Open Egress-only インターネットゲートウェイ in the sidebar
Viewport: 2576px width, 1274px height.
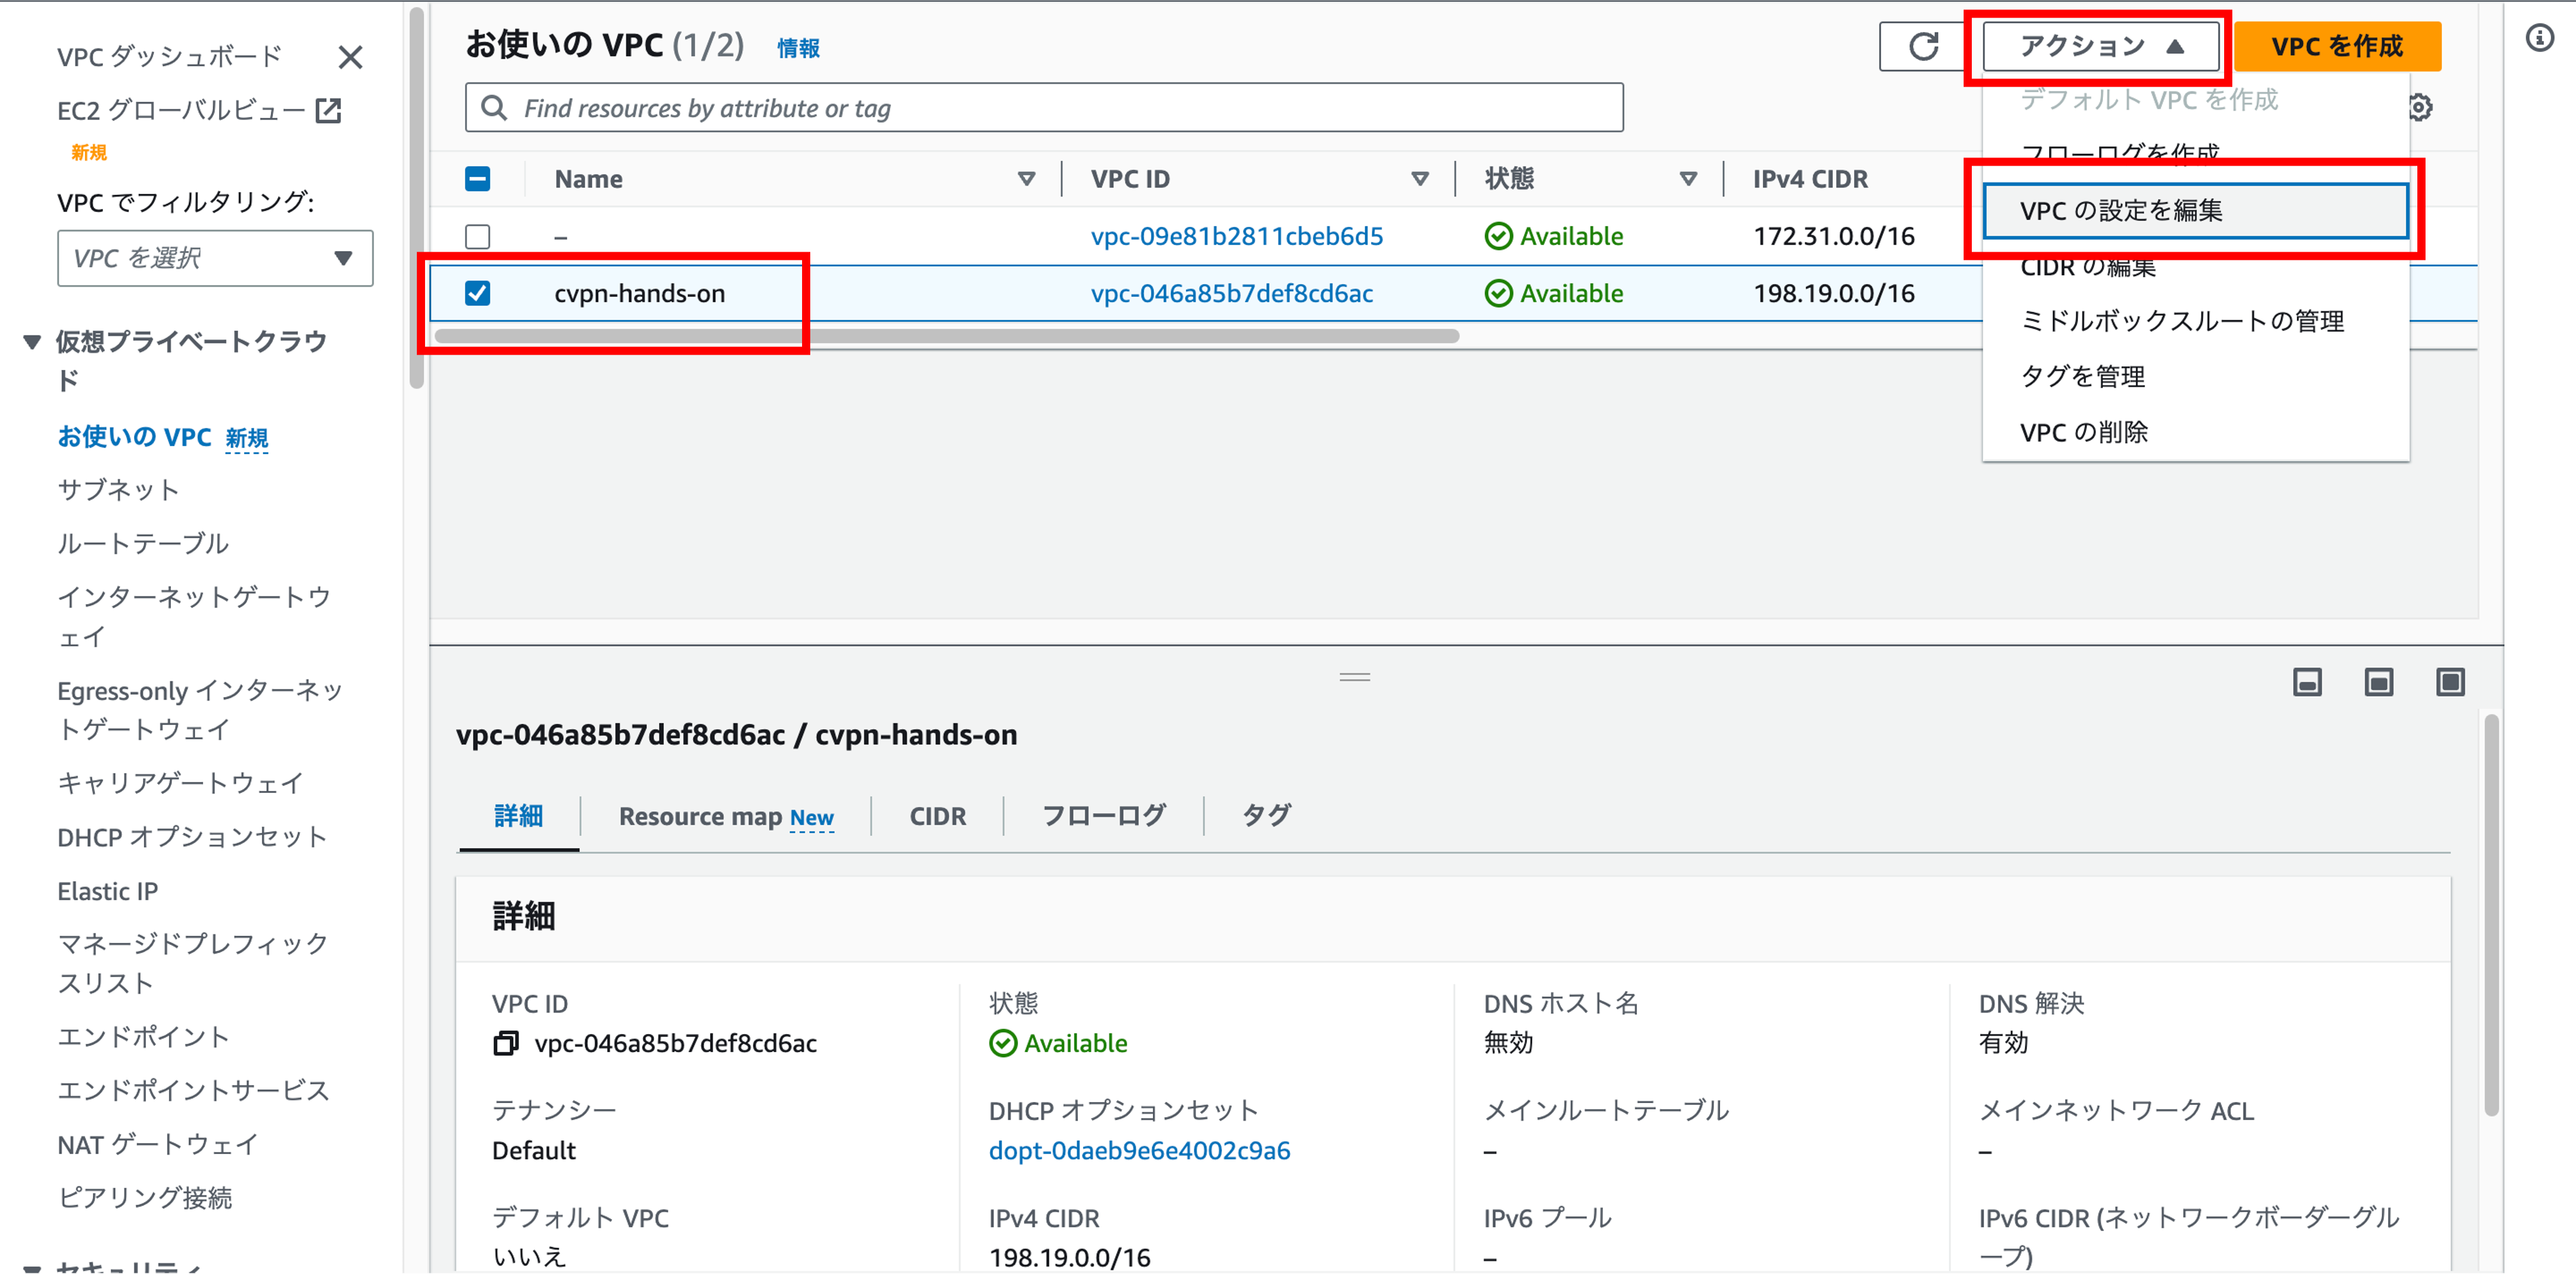click(200, 709)
